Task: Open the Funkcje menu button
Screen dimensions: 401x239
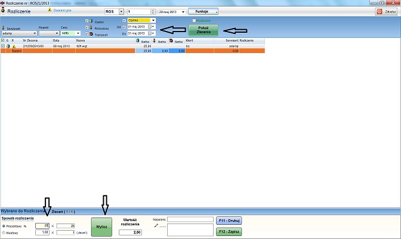Action: click(x=203, y=11)
